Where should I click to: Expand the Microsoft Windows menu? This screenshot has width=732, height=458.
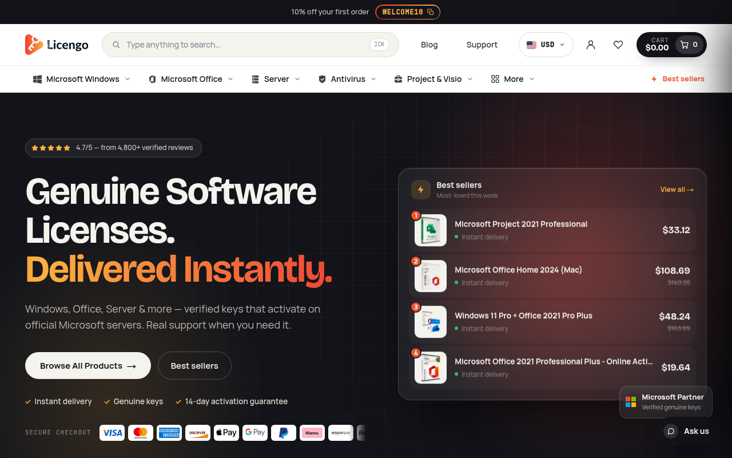82,79
